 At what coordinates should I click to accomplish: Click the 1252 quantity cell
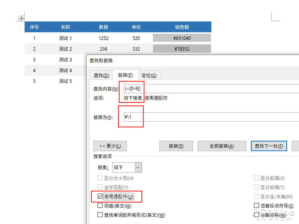pyautogui.click(x=103, y=38)
